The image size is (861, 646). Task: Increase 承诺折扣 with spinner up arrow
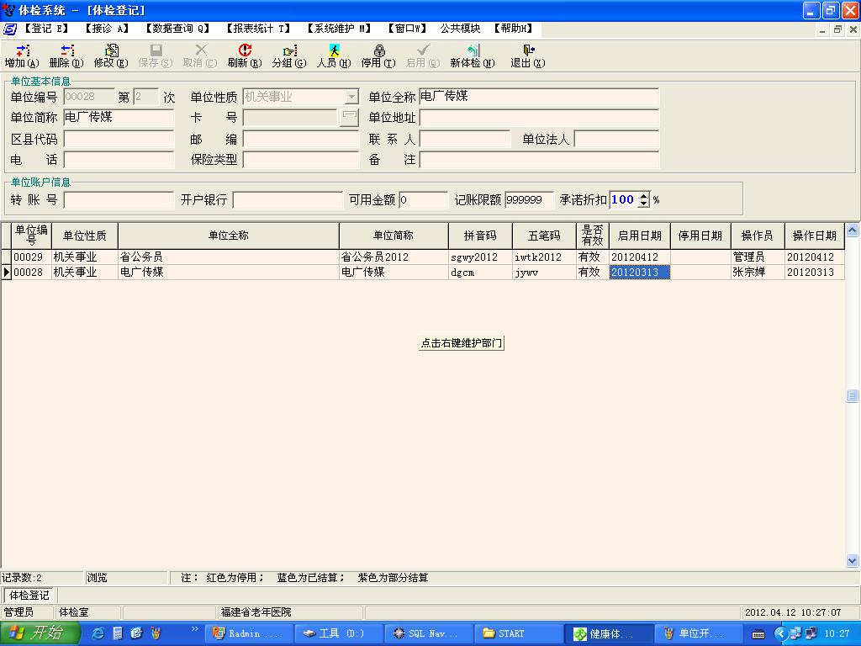pos(643,195)
